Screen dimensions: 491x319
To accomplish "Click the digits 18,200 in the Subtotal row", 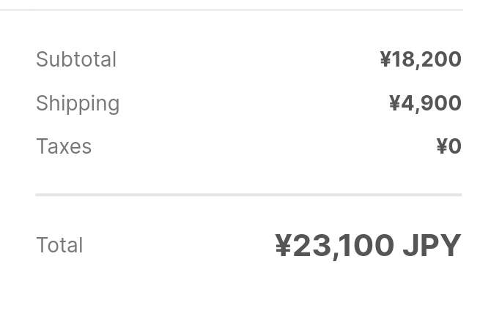I will [427, 59].
